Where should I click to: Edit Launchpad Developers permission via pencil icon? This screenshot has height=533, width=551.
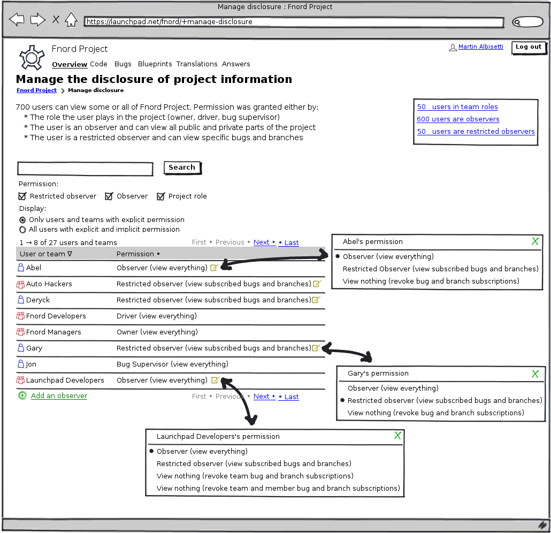[x=215, y=380]
